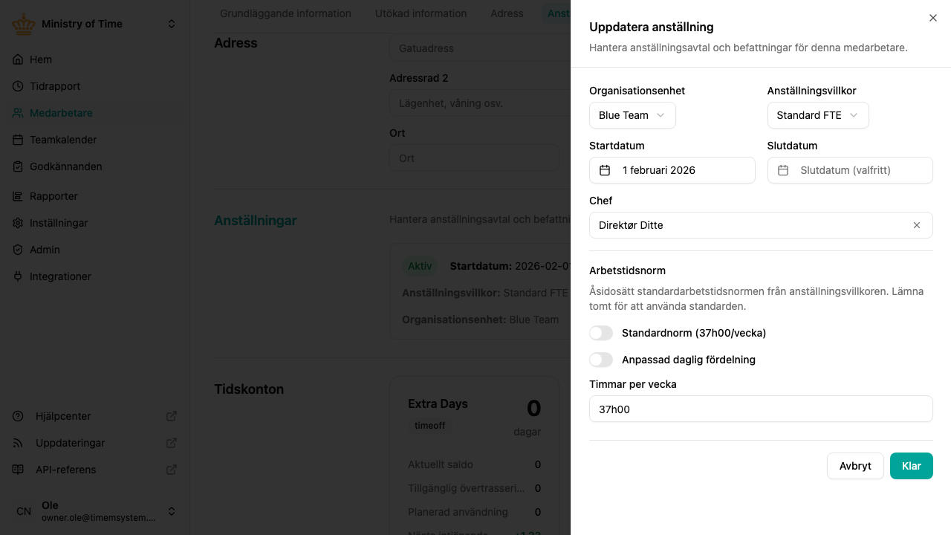Open Godkännanden in the sidebar
Image resolution: width=951 pixels, height=535 pixels.
[x=95, y=166]
